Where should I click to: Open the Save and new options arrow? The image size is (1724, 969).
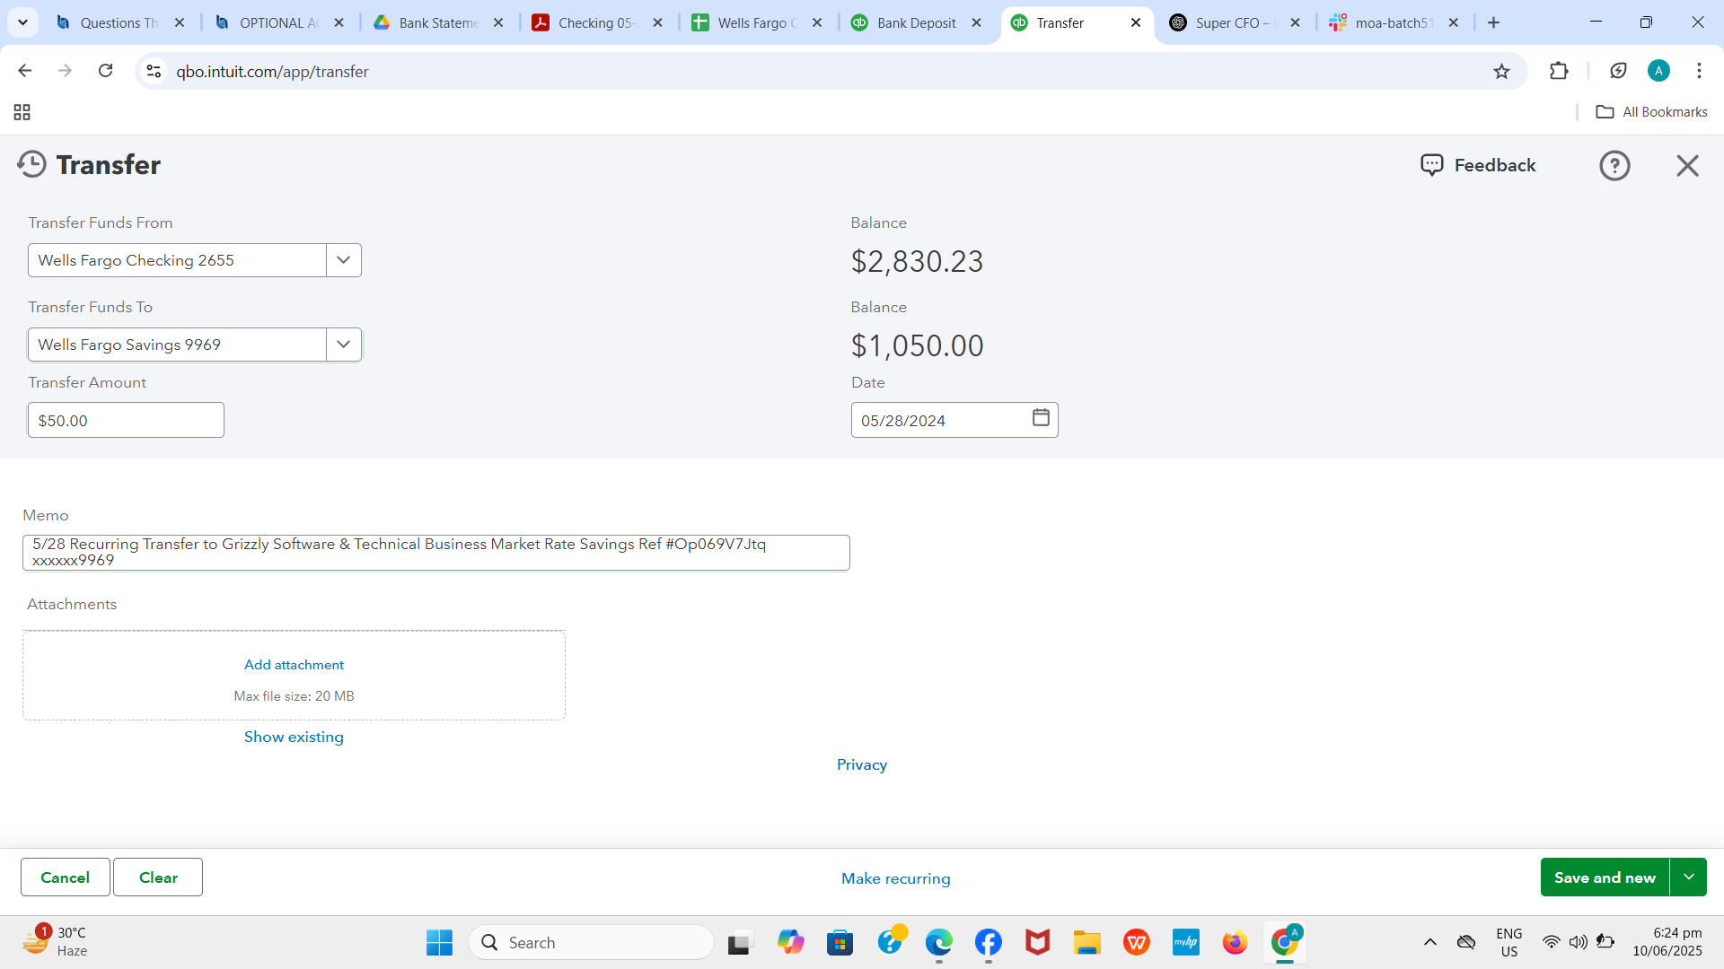(x=1688, y=877)
